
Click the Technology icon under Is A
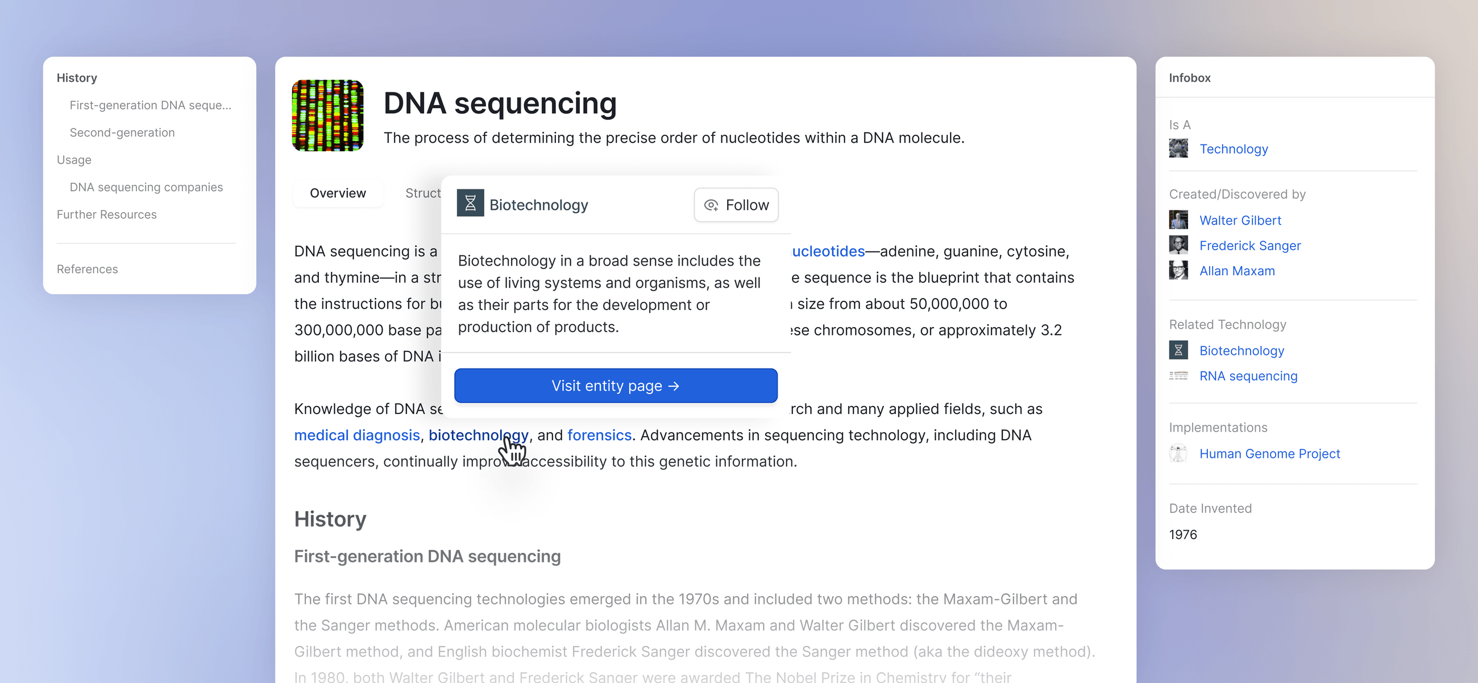pos(1178,148)
